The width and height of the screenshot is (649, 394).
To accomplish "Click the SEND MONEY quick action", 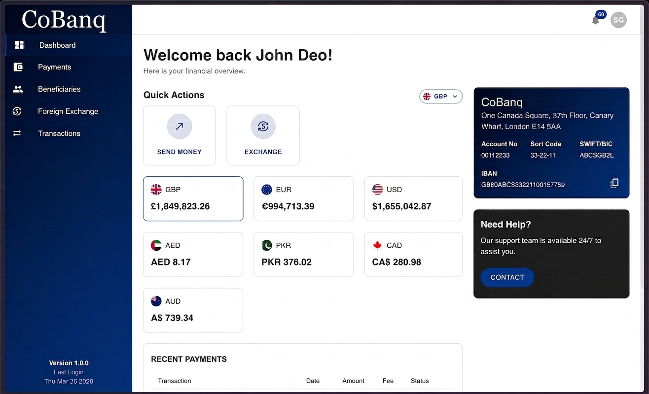I will click(x=180, y=135).
